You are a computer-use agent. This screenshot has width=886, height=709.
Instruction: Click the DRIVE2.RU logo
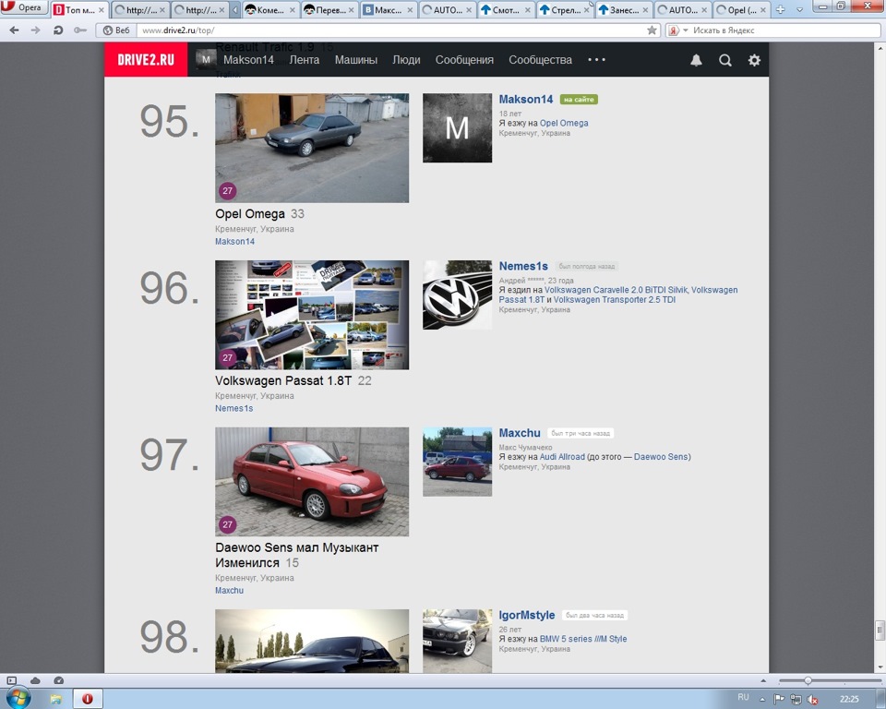146,59
